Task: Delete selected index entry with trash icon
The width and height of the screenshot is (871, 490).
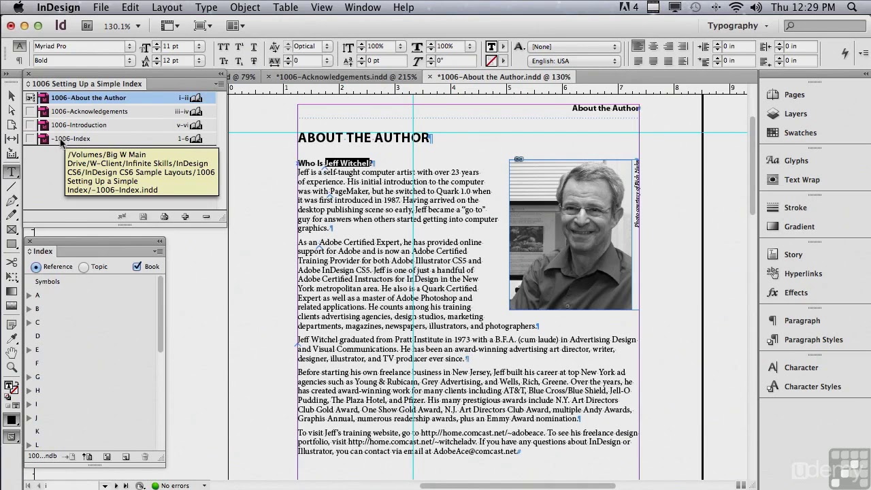Action: click(145, 457)
